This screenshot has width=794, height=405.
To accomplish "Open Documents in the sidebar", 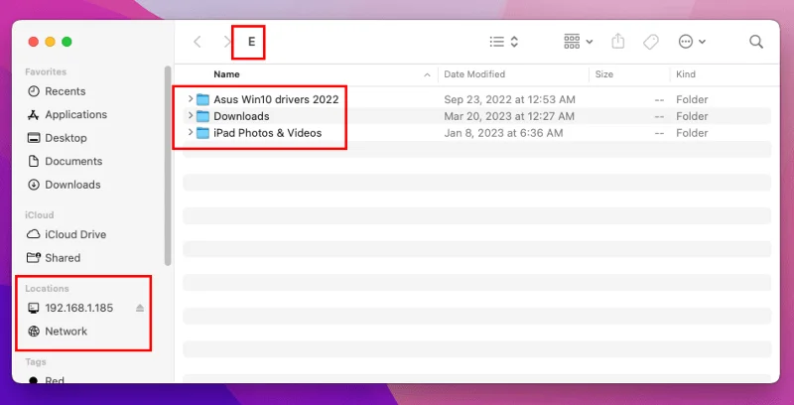I will click(x=73, y=161).
